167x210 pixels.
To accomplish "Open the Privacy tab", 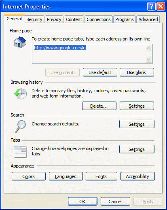I will point(54,19).
